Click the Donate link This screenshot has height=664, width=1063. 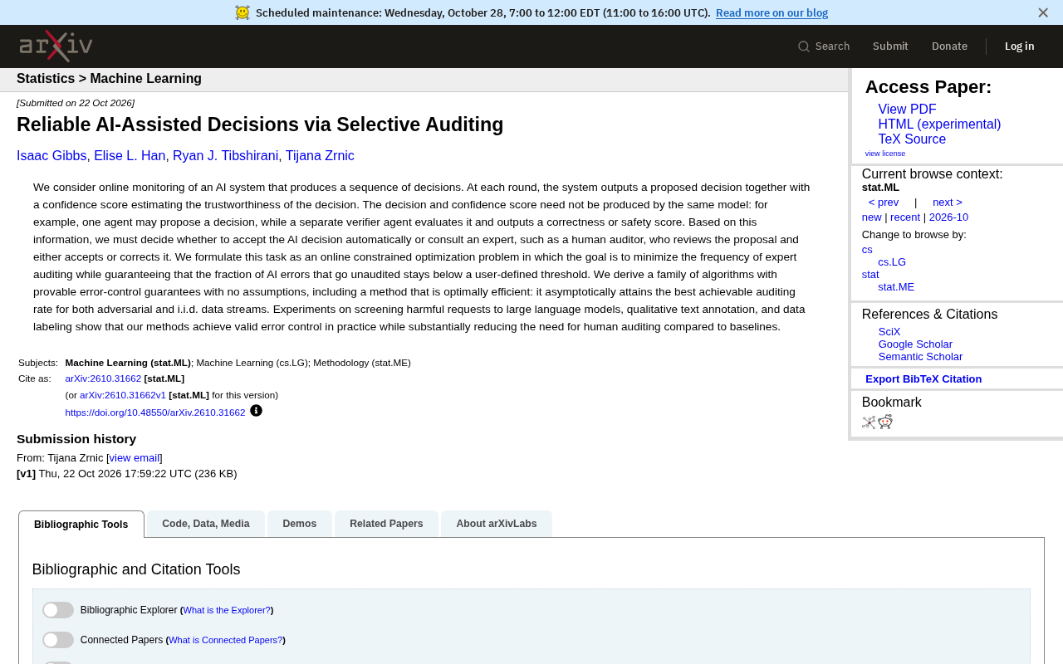pos(949,46)
